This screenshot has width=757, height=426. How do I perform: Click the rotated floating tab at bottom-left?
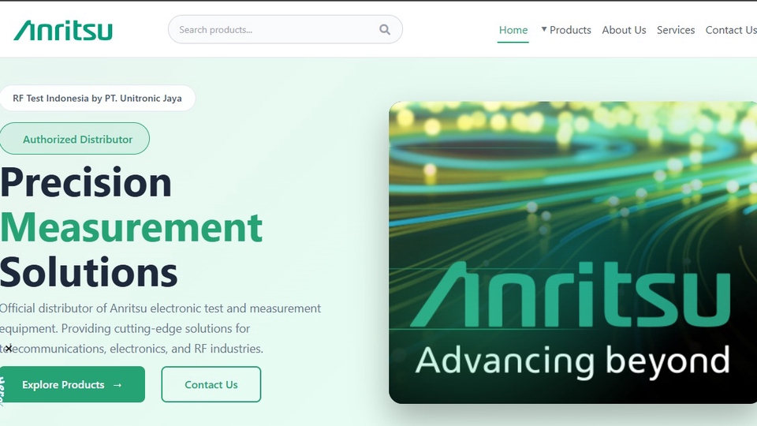[2, 392]
